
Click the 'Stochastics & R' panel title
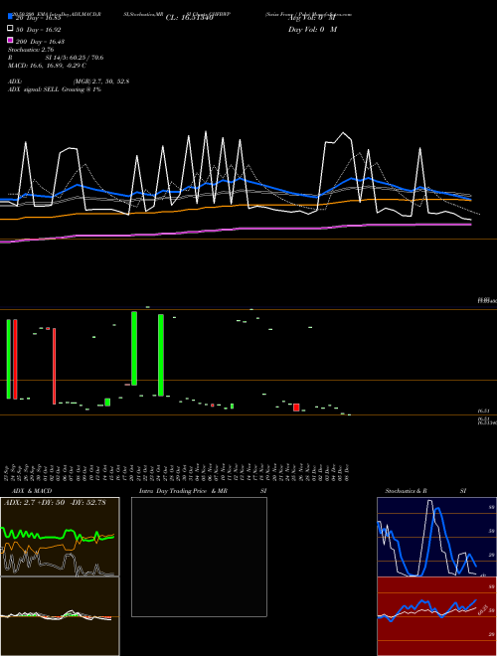pyautogui.click(x=407, y=491)
